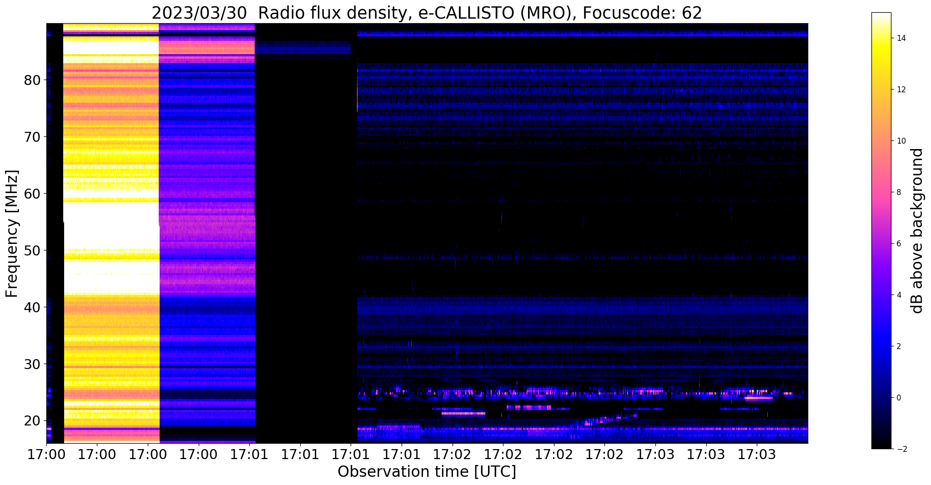Click colorbar tick label 14
The height and width of the screenshot is (485, 931).
coord(901,38)
